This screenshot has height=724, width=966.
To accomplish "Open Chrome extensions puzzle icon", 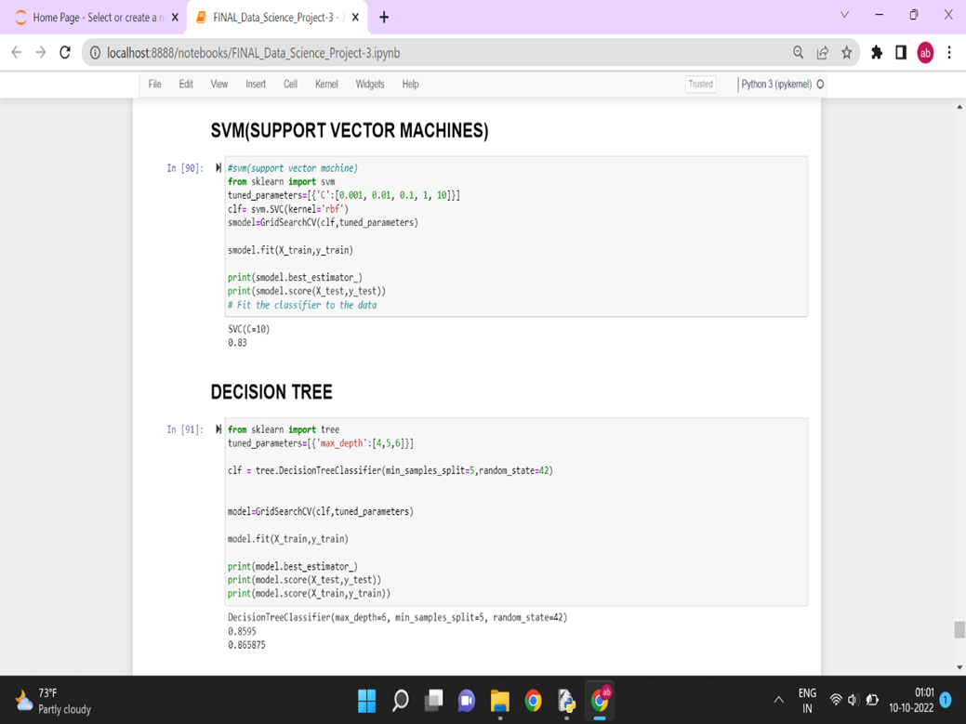I will (877, 53).
